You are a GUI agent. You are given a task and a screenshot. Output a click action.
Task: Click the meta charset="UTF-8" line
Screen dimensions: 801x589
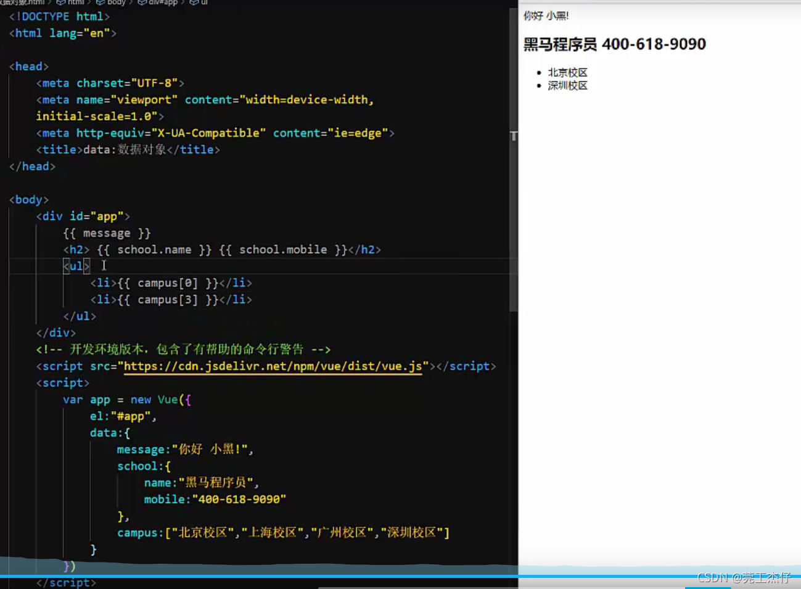110,83
